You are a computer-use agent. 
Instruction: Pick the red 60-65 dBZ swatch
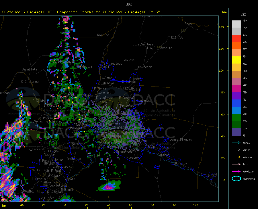pos(236,39)
